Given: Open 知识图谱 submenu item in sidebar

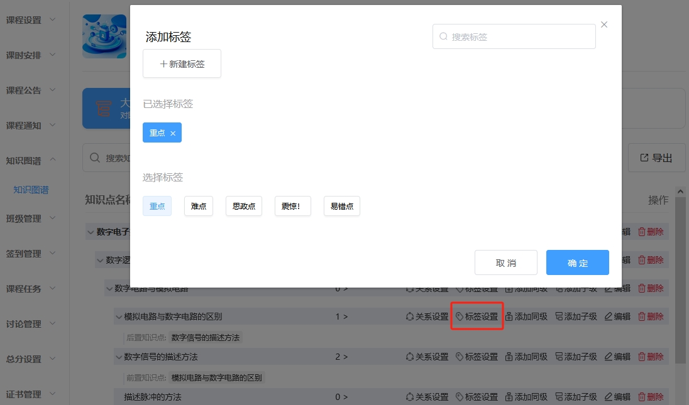Looking at the screenshot, I should click(31, 190).
